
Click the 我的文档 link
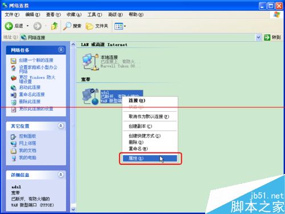(x=27, y=151)
